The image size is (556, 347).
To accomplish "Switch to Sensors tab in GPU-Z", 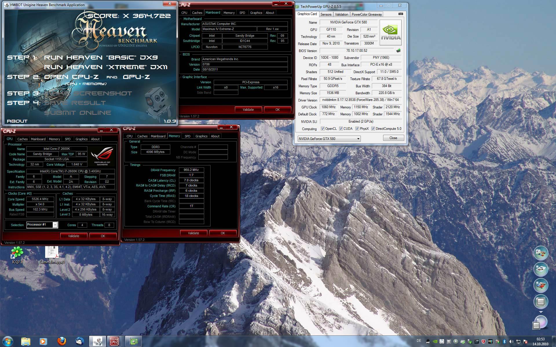I will click(x=326, y=14).
